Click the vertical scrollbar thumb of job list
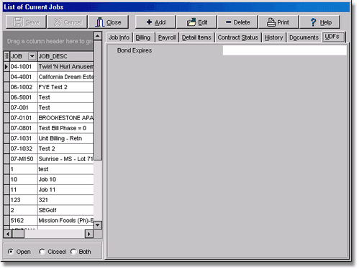The image size is (359, 269). (x=98, y=100)
